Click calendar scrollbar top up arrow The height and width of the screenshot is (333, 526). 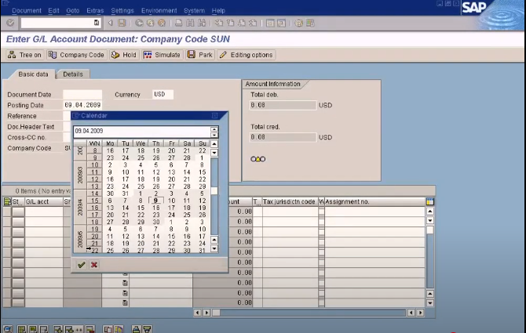[214, 144]
